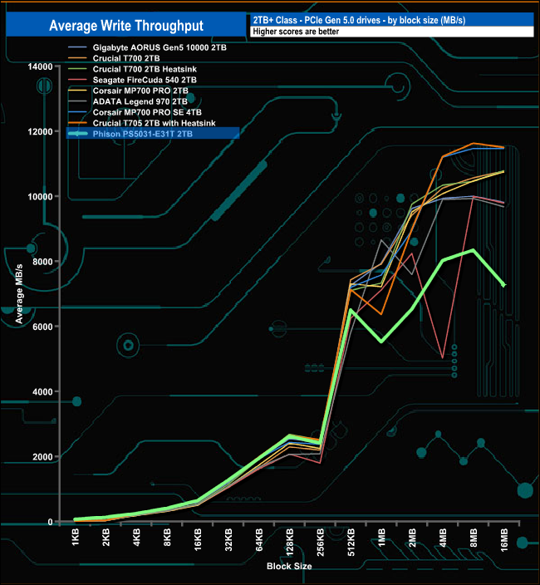Image resolution: width=540 pixels, height=585 pixels.
Task: Click the 16MB x-axis label
Action: [x=503, y=540]
